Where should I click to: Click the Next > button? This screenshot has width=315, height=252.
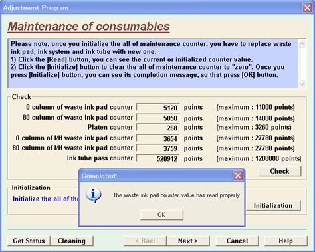[188, 241]
